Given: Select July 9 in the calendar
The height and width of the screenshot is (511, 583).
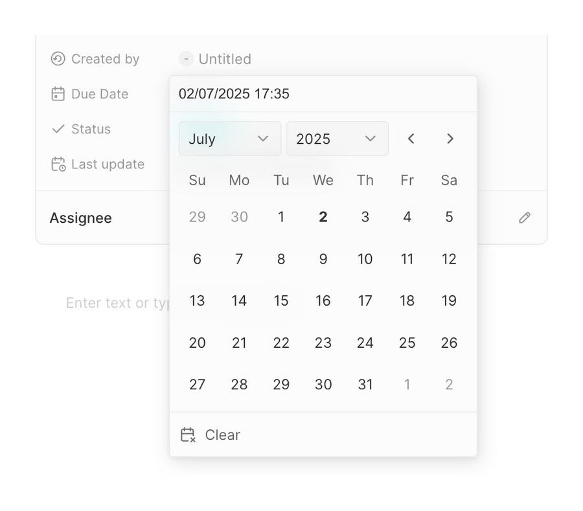Looking at the screenshot, I should point(323,258).
